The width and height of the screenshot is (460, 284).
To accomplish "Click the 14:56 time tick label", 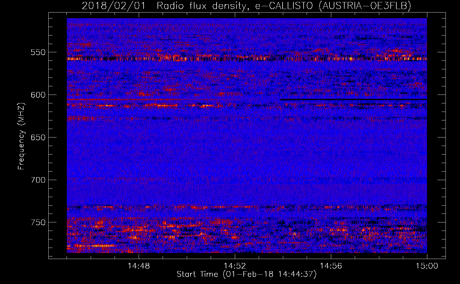I will [x=331, y=266].
